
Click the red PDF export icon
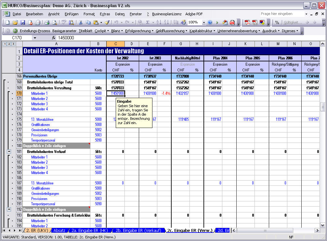click(232, 22)
